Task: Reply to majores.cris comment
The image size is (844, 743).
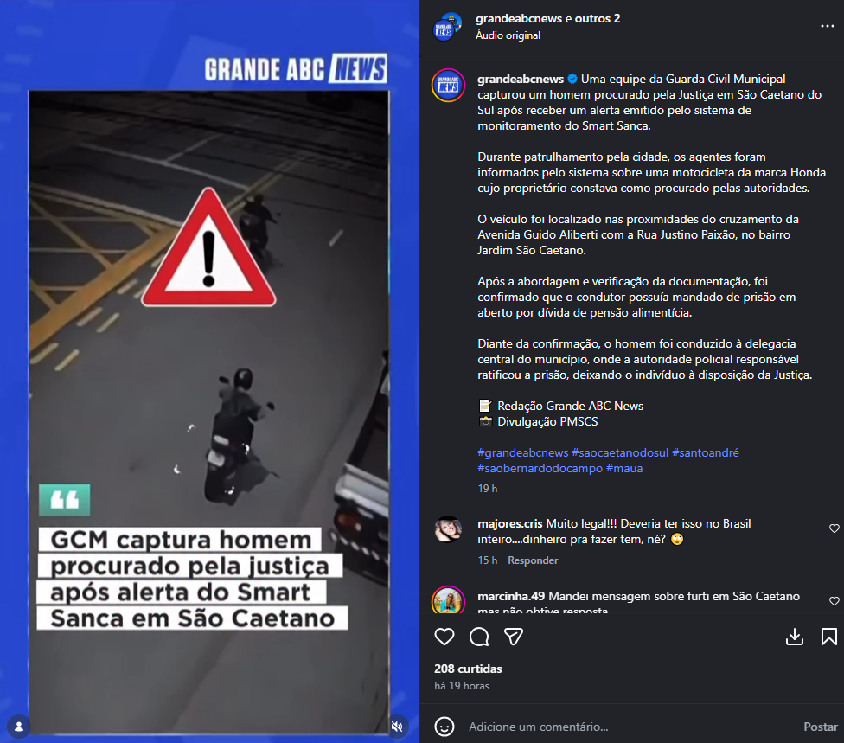Action: click(533, 560)
